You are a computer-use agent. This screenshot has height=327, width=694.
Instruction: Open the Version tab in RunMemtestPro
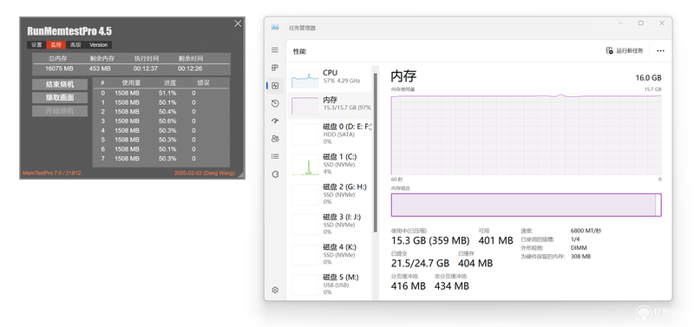click(98, 45)
